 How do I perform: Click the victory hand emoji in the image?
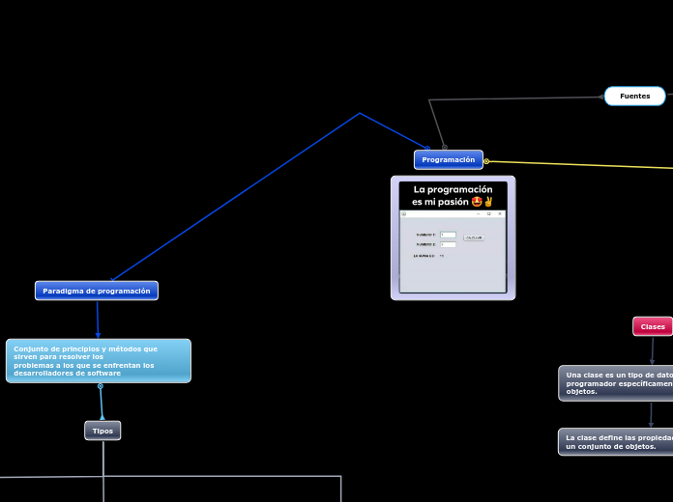[488, 202]
